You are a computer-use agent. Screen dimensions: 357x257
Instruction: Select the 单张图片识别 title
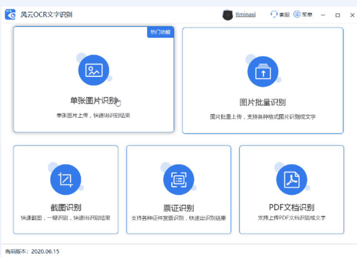click(93, 101)
